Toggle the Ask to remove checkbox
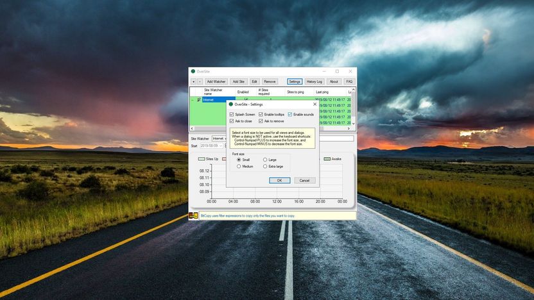Image resolution: width=534 pixels, height=300 pixels. point(261,121)
